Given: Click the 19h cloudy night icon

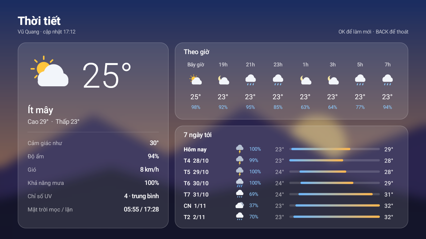Looking at the screenshot, I should 223,80.
